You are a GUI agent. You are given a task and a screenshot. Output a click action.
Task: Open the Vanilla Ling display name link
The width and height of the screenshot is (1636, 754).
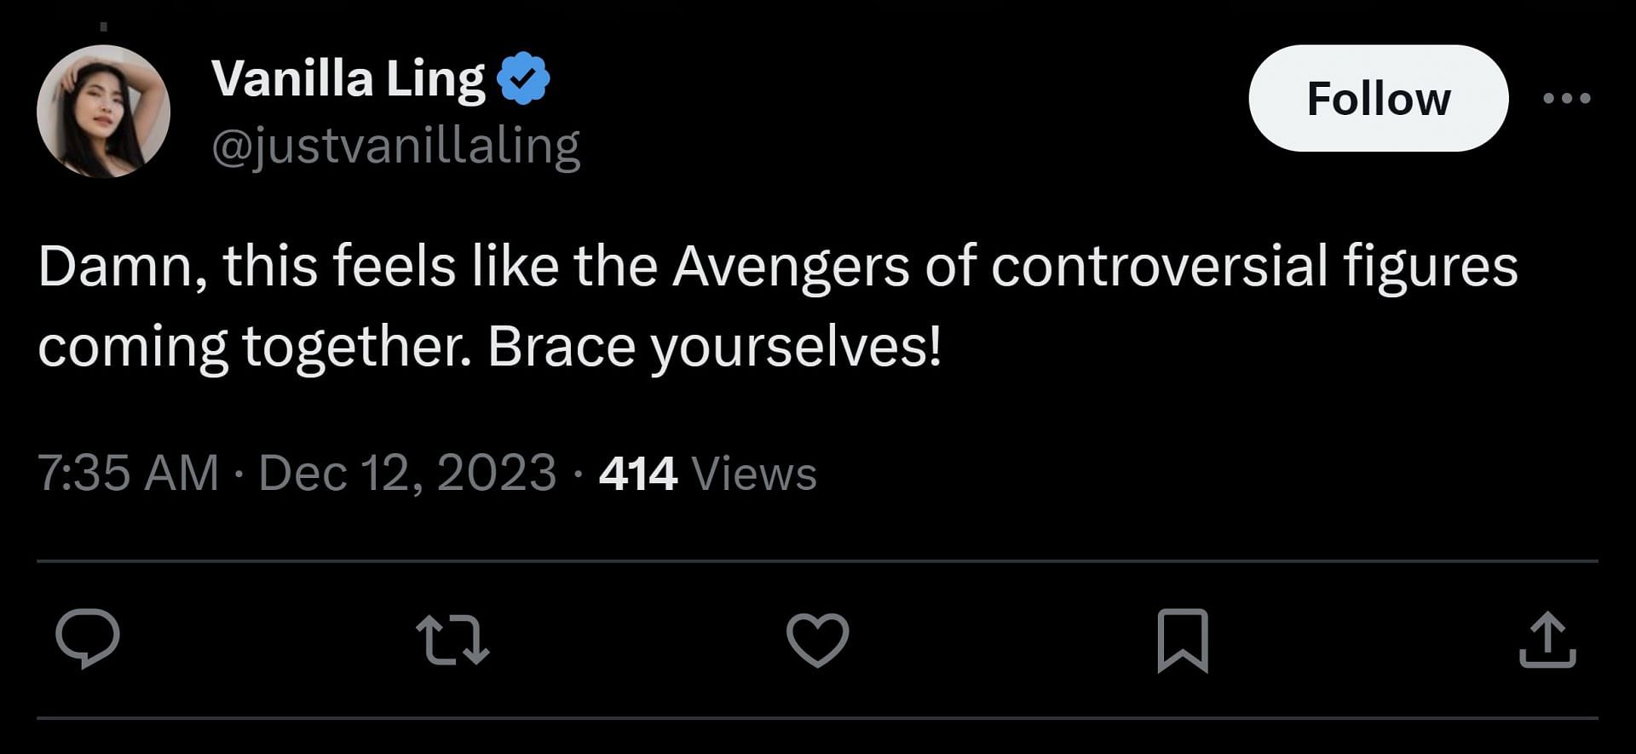tap(349, 78)
